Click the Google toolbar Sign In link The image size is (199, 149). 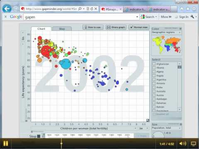pos(184,17)
